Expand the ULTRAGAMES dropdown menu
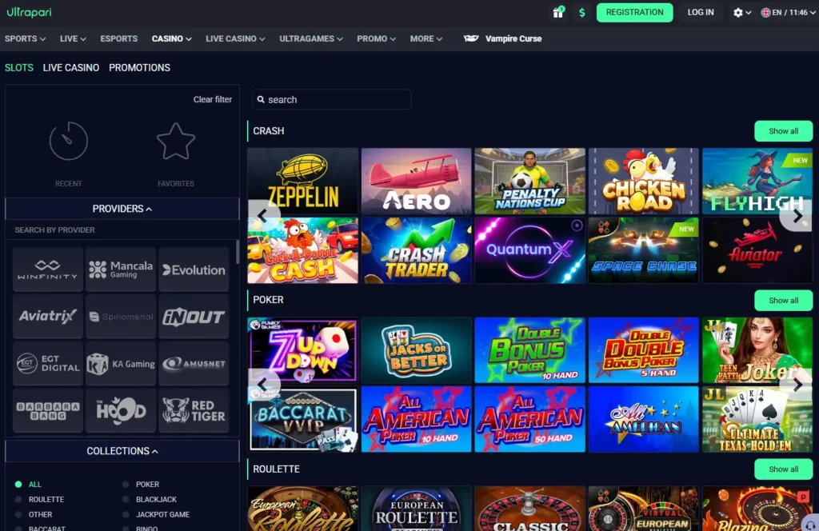Viewport: 819px width, 531px height. tap(311, 38)
